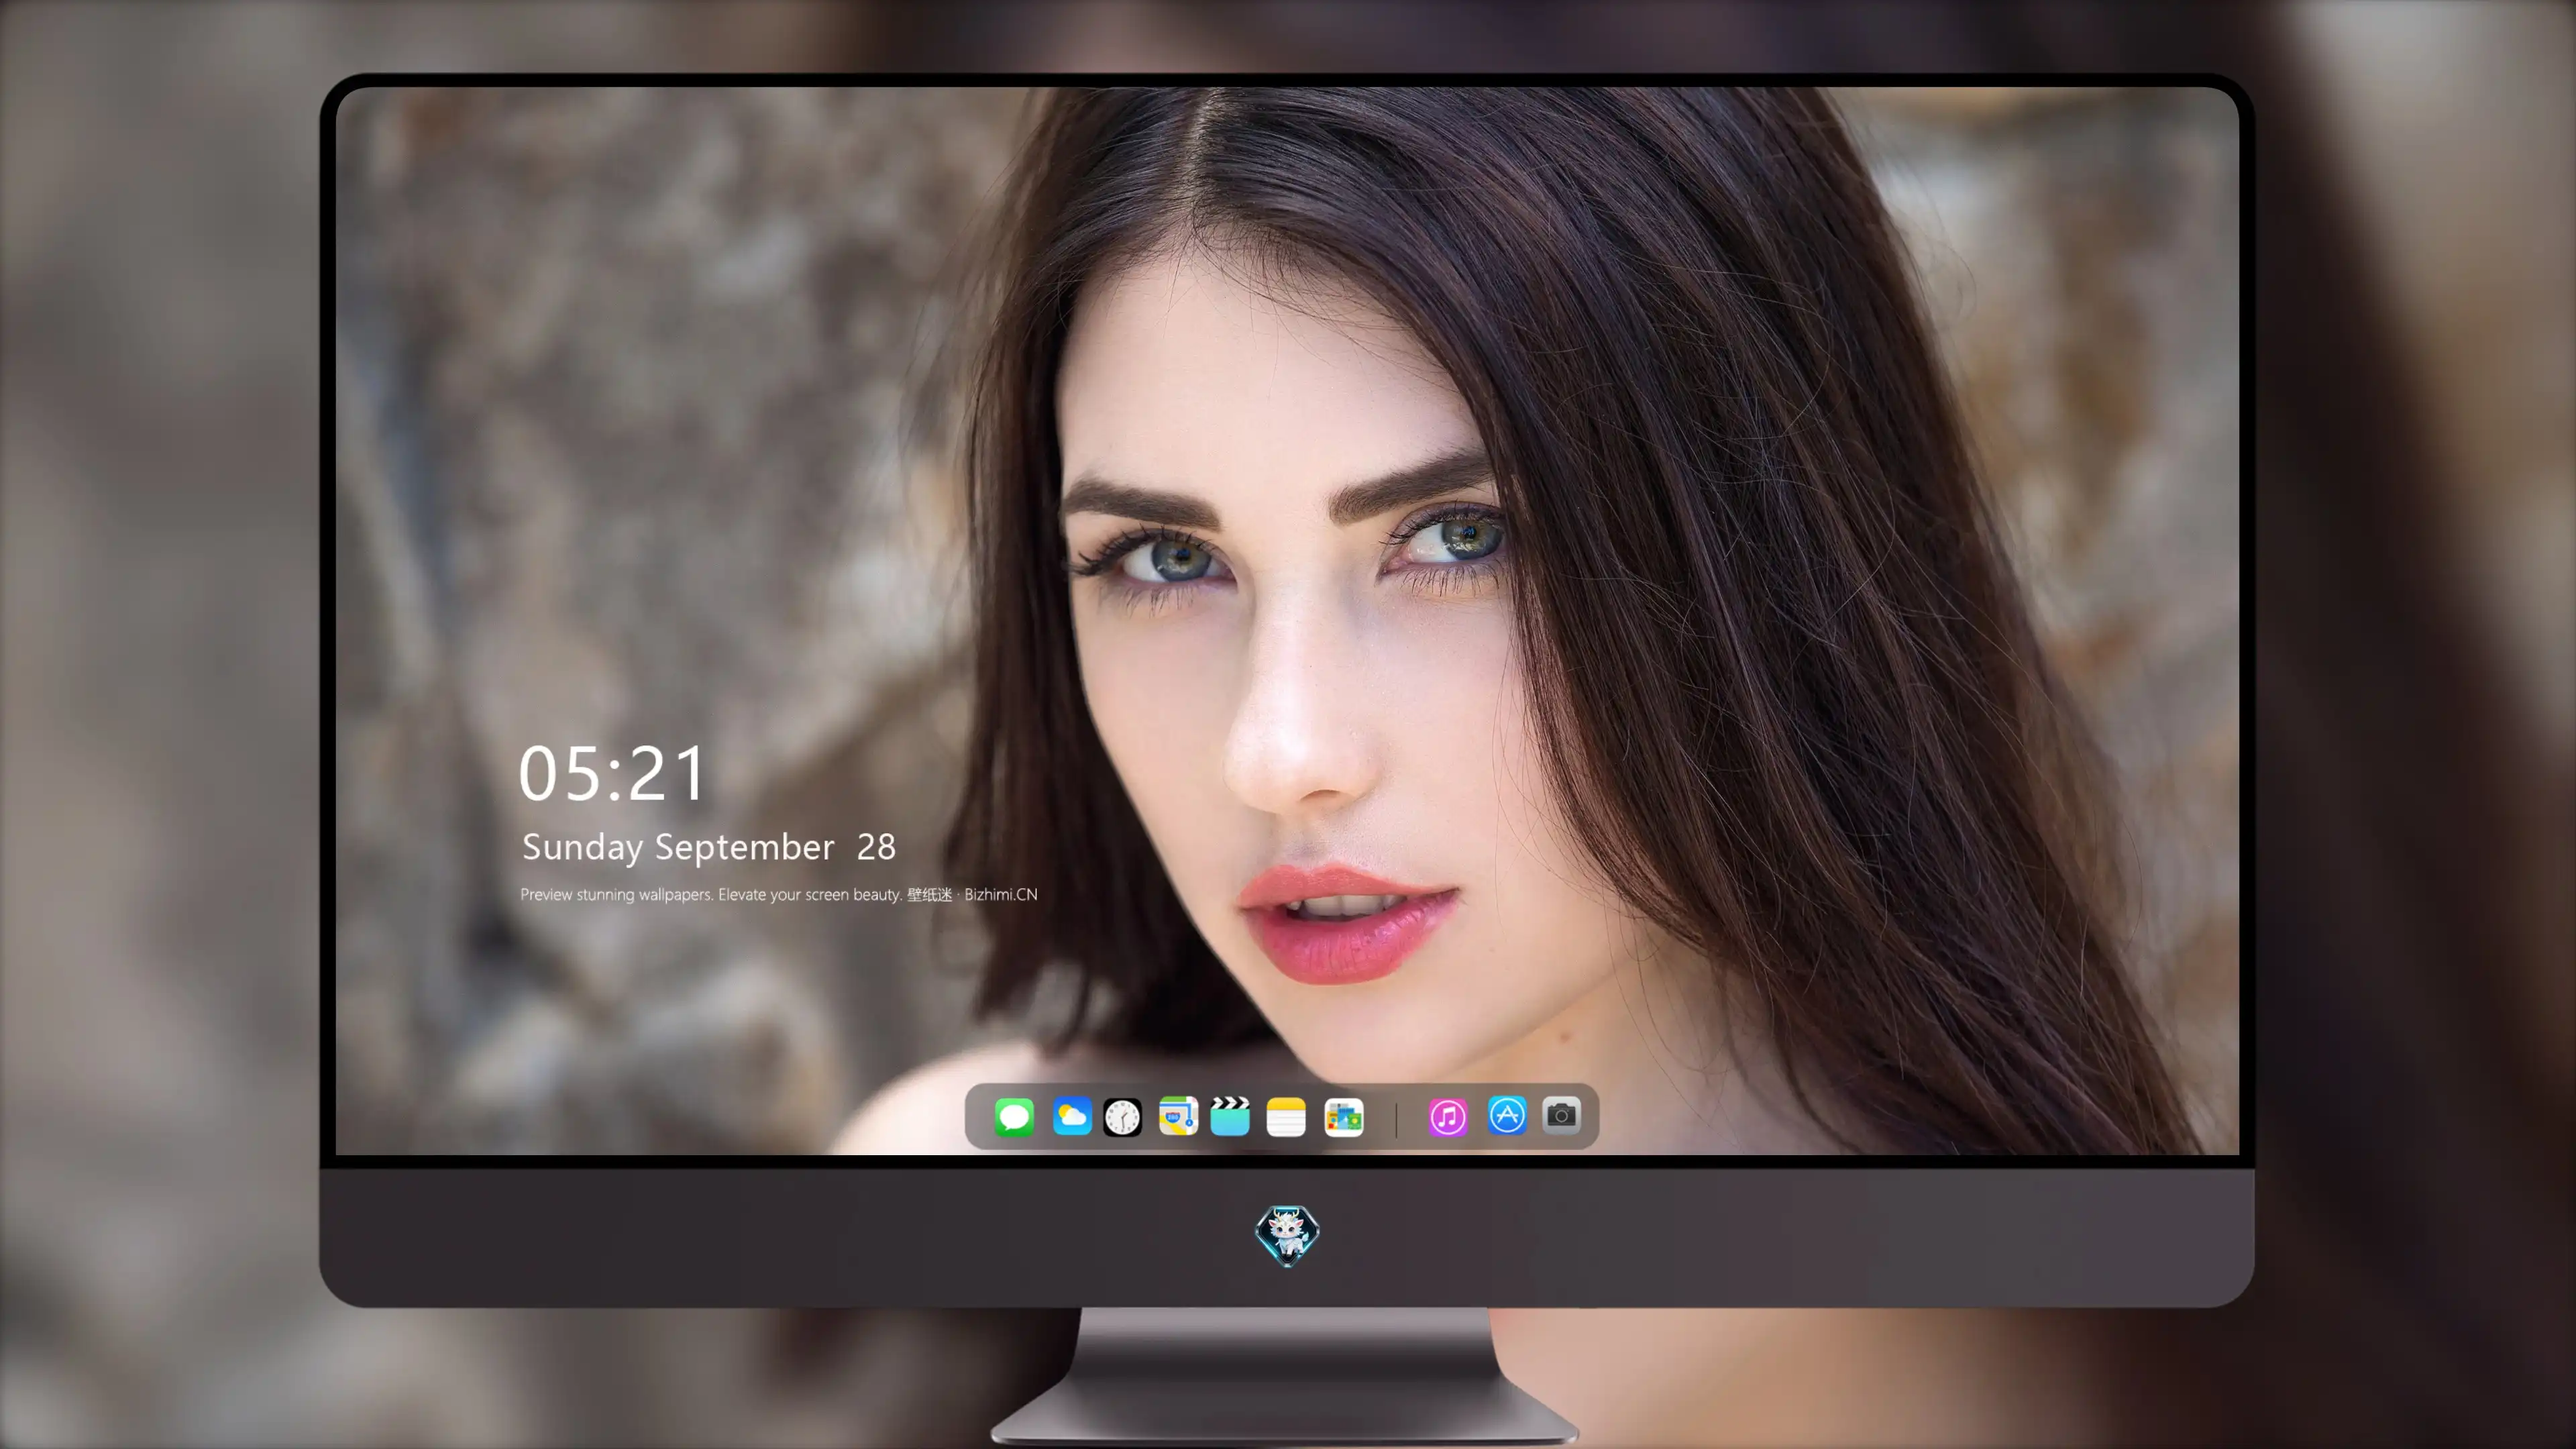Viewport: 2576px width, 1449px height.
Task: Click the dragon mascot logo below screen
Action: (1287, 1235)
